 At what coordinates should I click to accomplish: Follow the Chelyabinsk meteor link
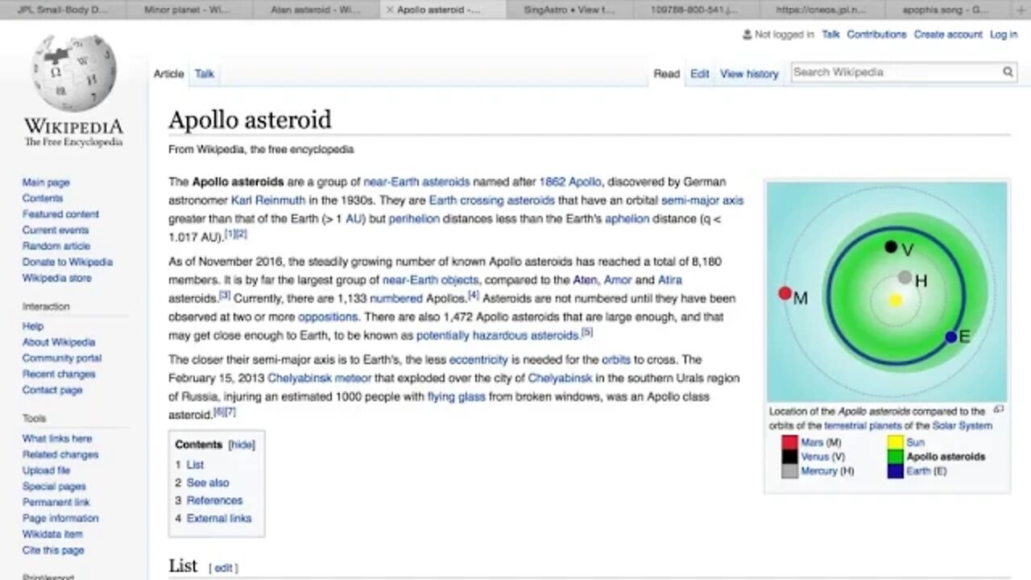tap(320, 379)
